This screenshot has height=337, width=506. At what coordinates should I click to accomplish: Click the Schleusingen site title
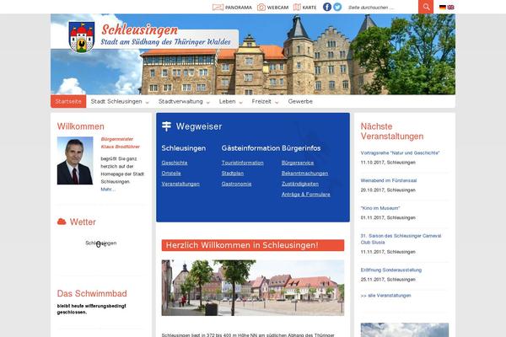click(139, 29)
